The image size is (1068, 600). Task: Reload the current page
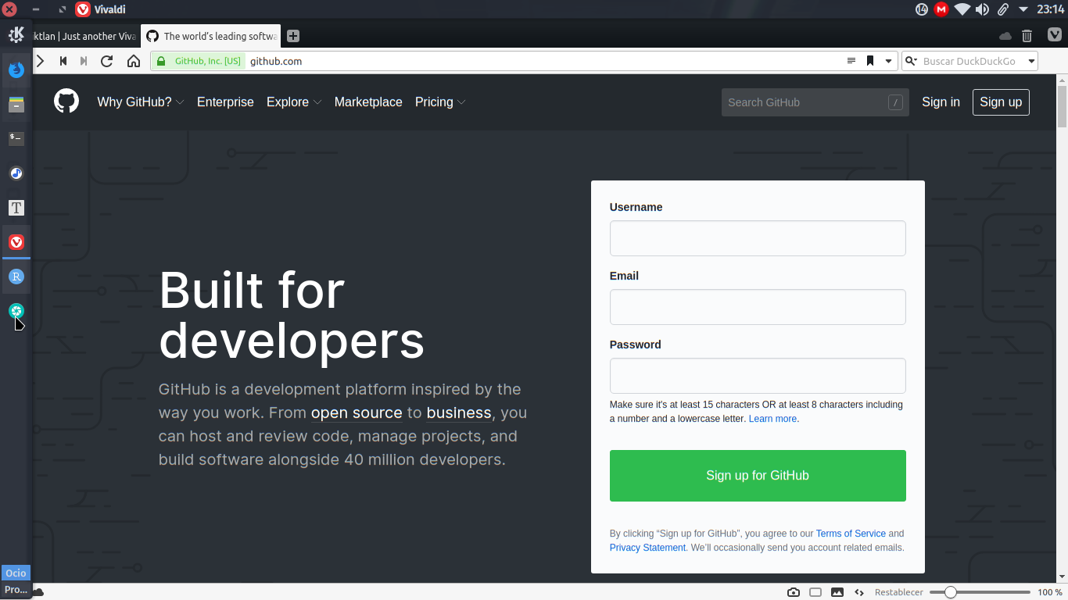point(107,61)
